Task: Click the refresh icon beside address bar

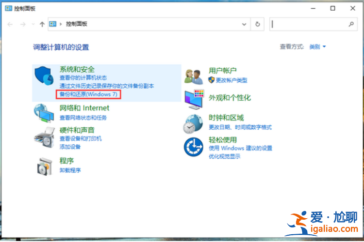Action: coord(257,24)
